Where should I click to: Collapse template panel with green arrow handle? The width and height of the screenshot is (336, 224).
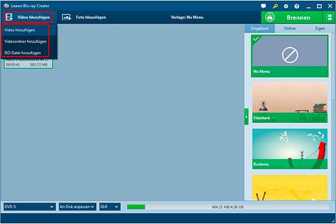(x=246, y=116)
